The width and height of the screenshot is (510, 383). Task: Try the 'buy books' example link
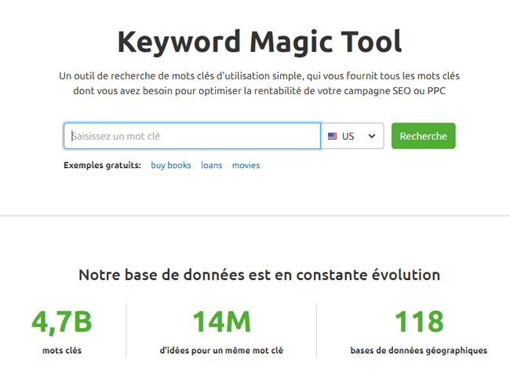(x=171, y=166)
